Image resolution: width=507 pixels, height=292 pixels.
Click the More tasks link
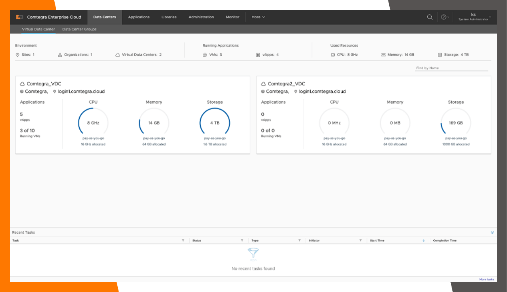click(x=486, y=279)
